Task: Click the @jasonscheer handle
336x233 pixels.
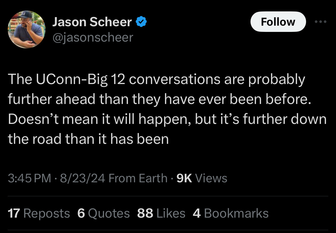Action: tap(93, 38)
